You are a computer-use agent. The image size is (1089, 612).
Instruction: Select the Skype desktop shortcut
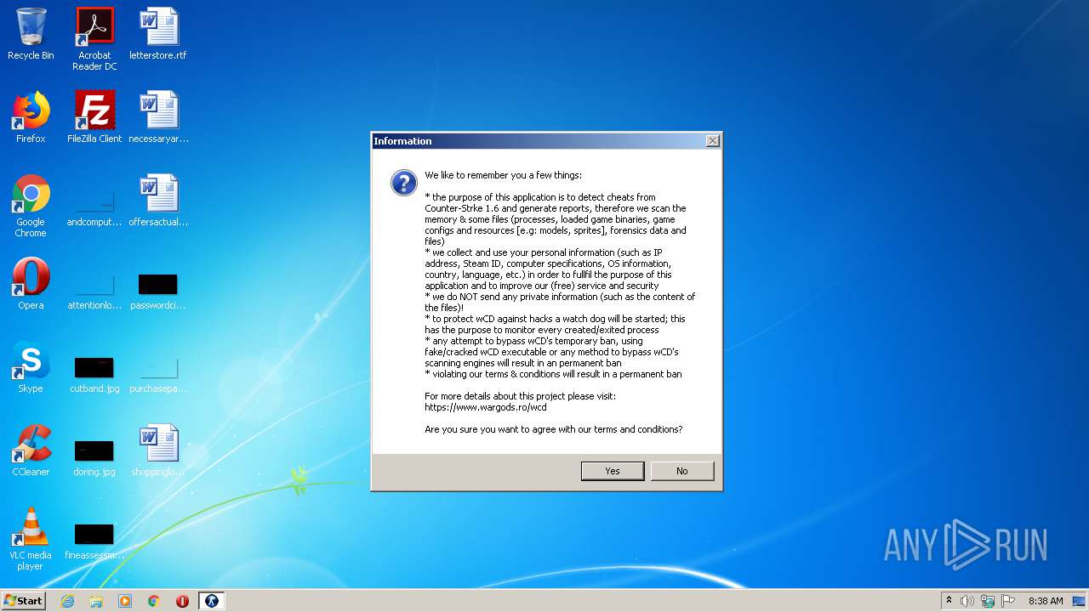click(x=31, y=367)
